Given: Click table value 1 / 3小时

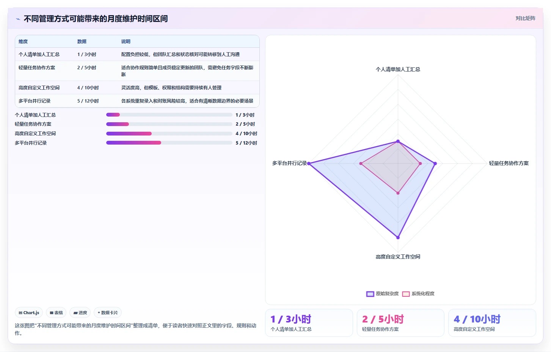Looking at the screenshot, I should [87, 55].
